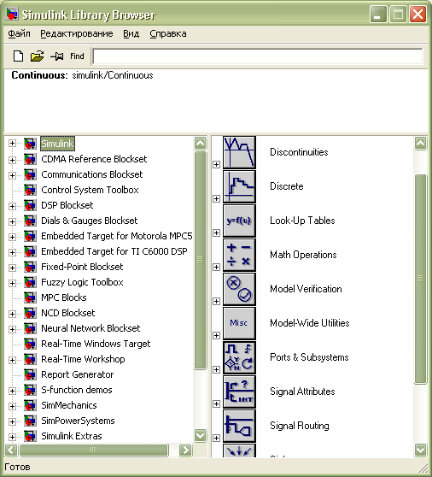Expand the Math Operations plus box

(x=216, y=267)
